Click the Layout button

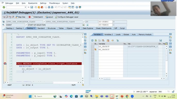tap(49, 17)
